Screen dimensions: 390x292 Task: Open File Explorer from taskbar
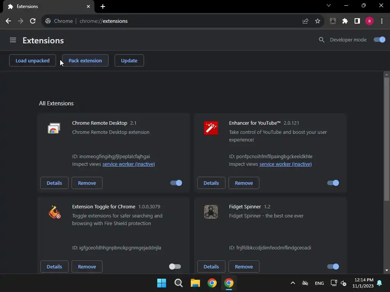coord(195,283)
